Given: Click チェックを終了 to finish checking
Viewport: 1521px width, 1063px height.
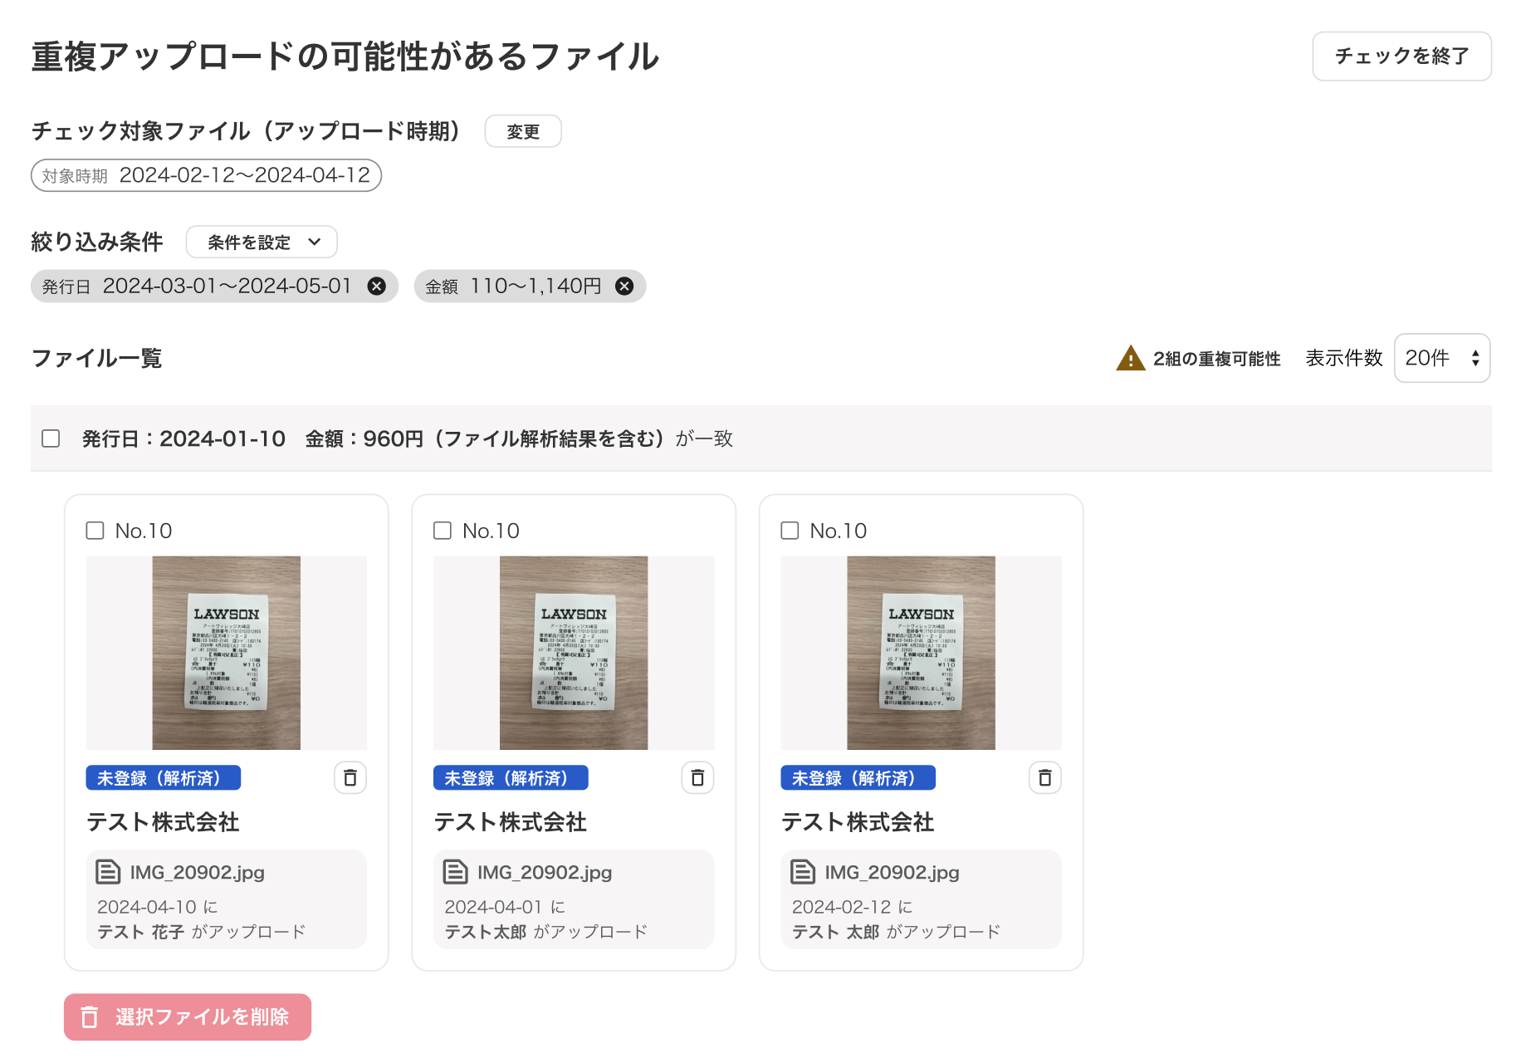Looking at the screenshot, I should (1401, 56).
